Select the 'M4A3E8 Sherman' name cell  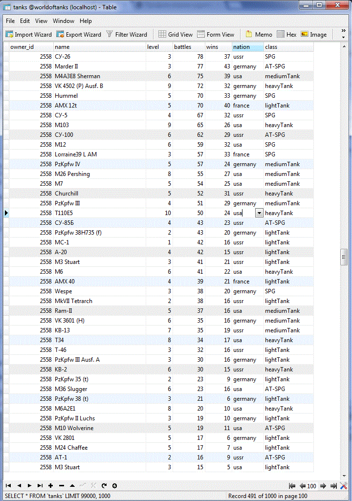point(99,76)
